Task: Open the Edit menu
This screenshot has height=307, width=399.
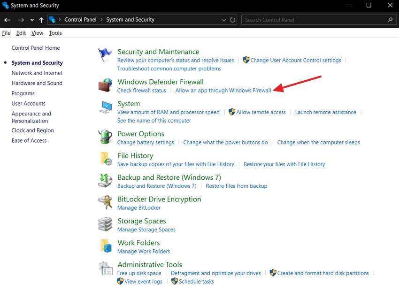Action: (21, 33)
